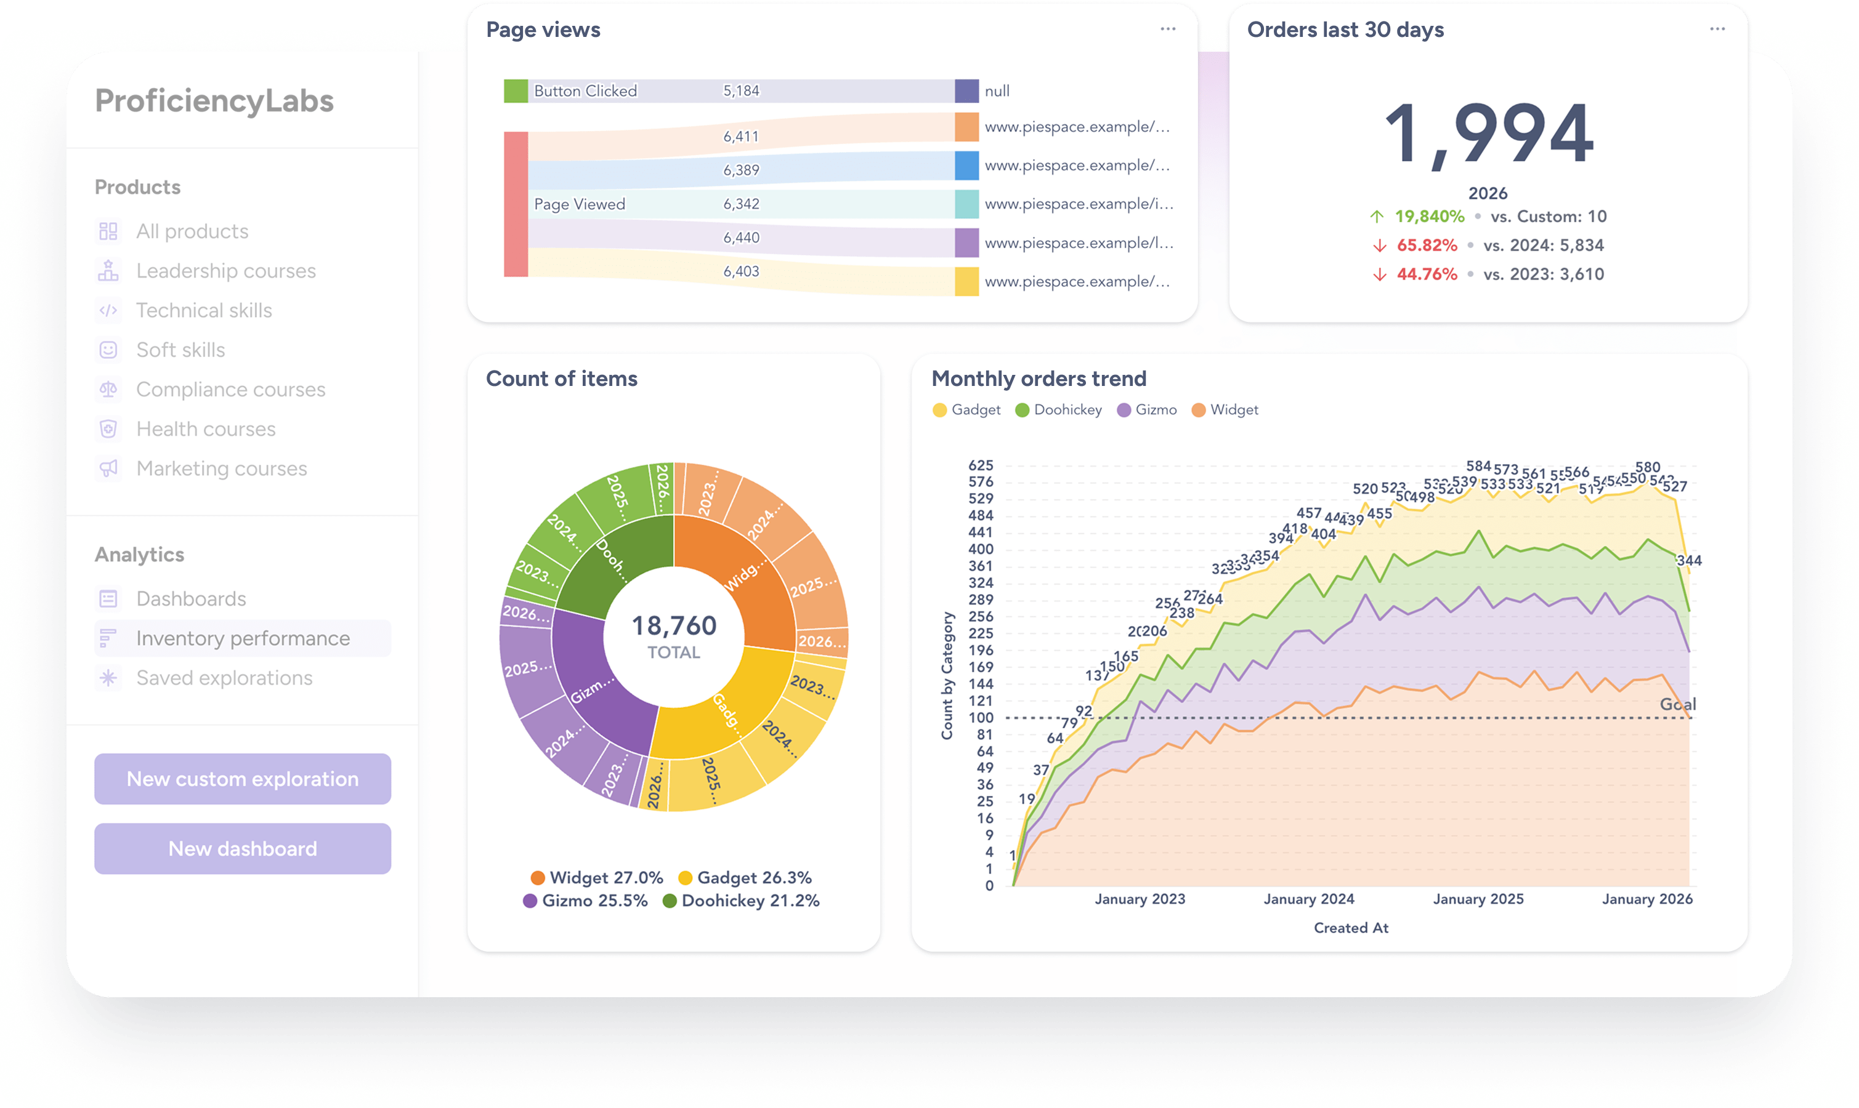This screenshot has height=1108, width=1859.
Task: Select the Compliance courses scales icon
Action: 110,389
